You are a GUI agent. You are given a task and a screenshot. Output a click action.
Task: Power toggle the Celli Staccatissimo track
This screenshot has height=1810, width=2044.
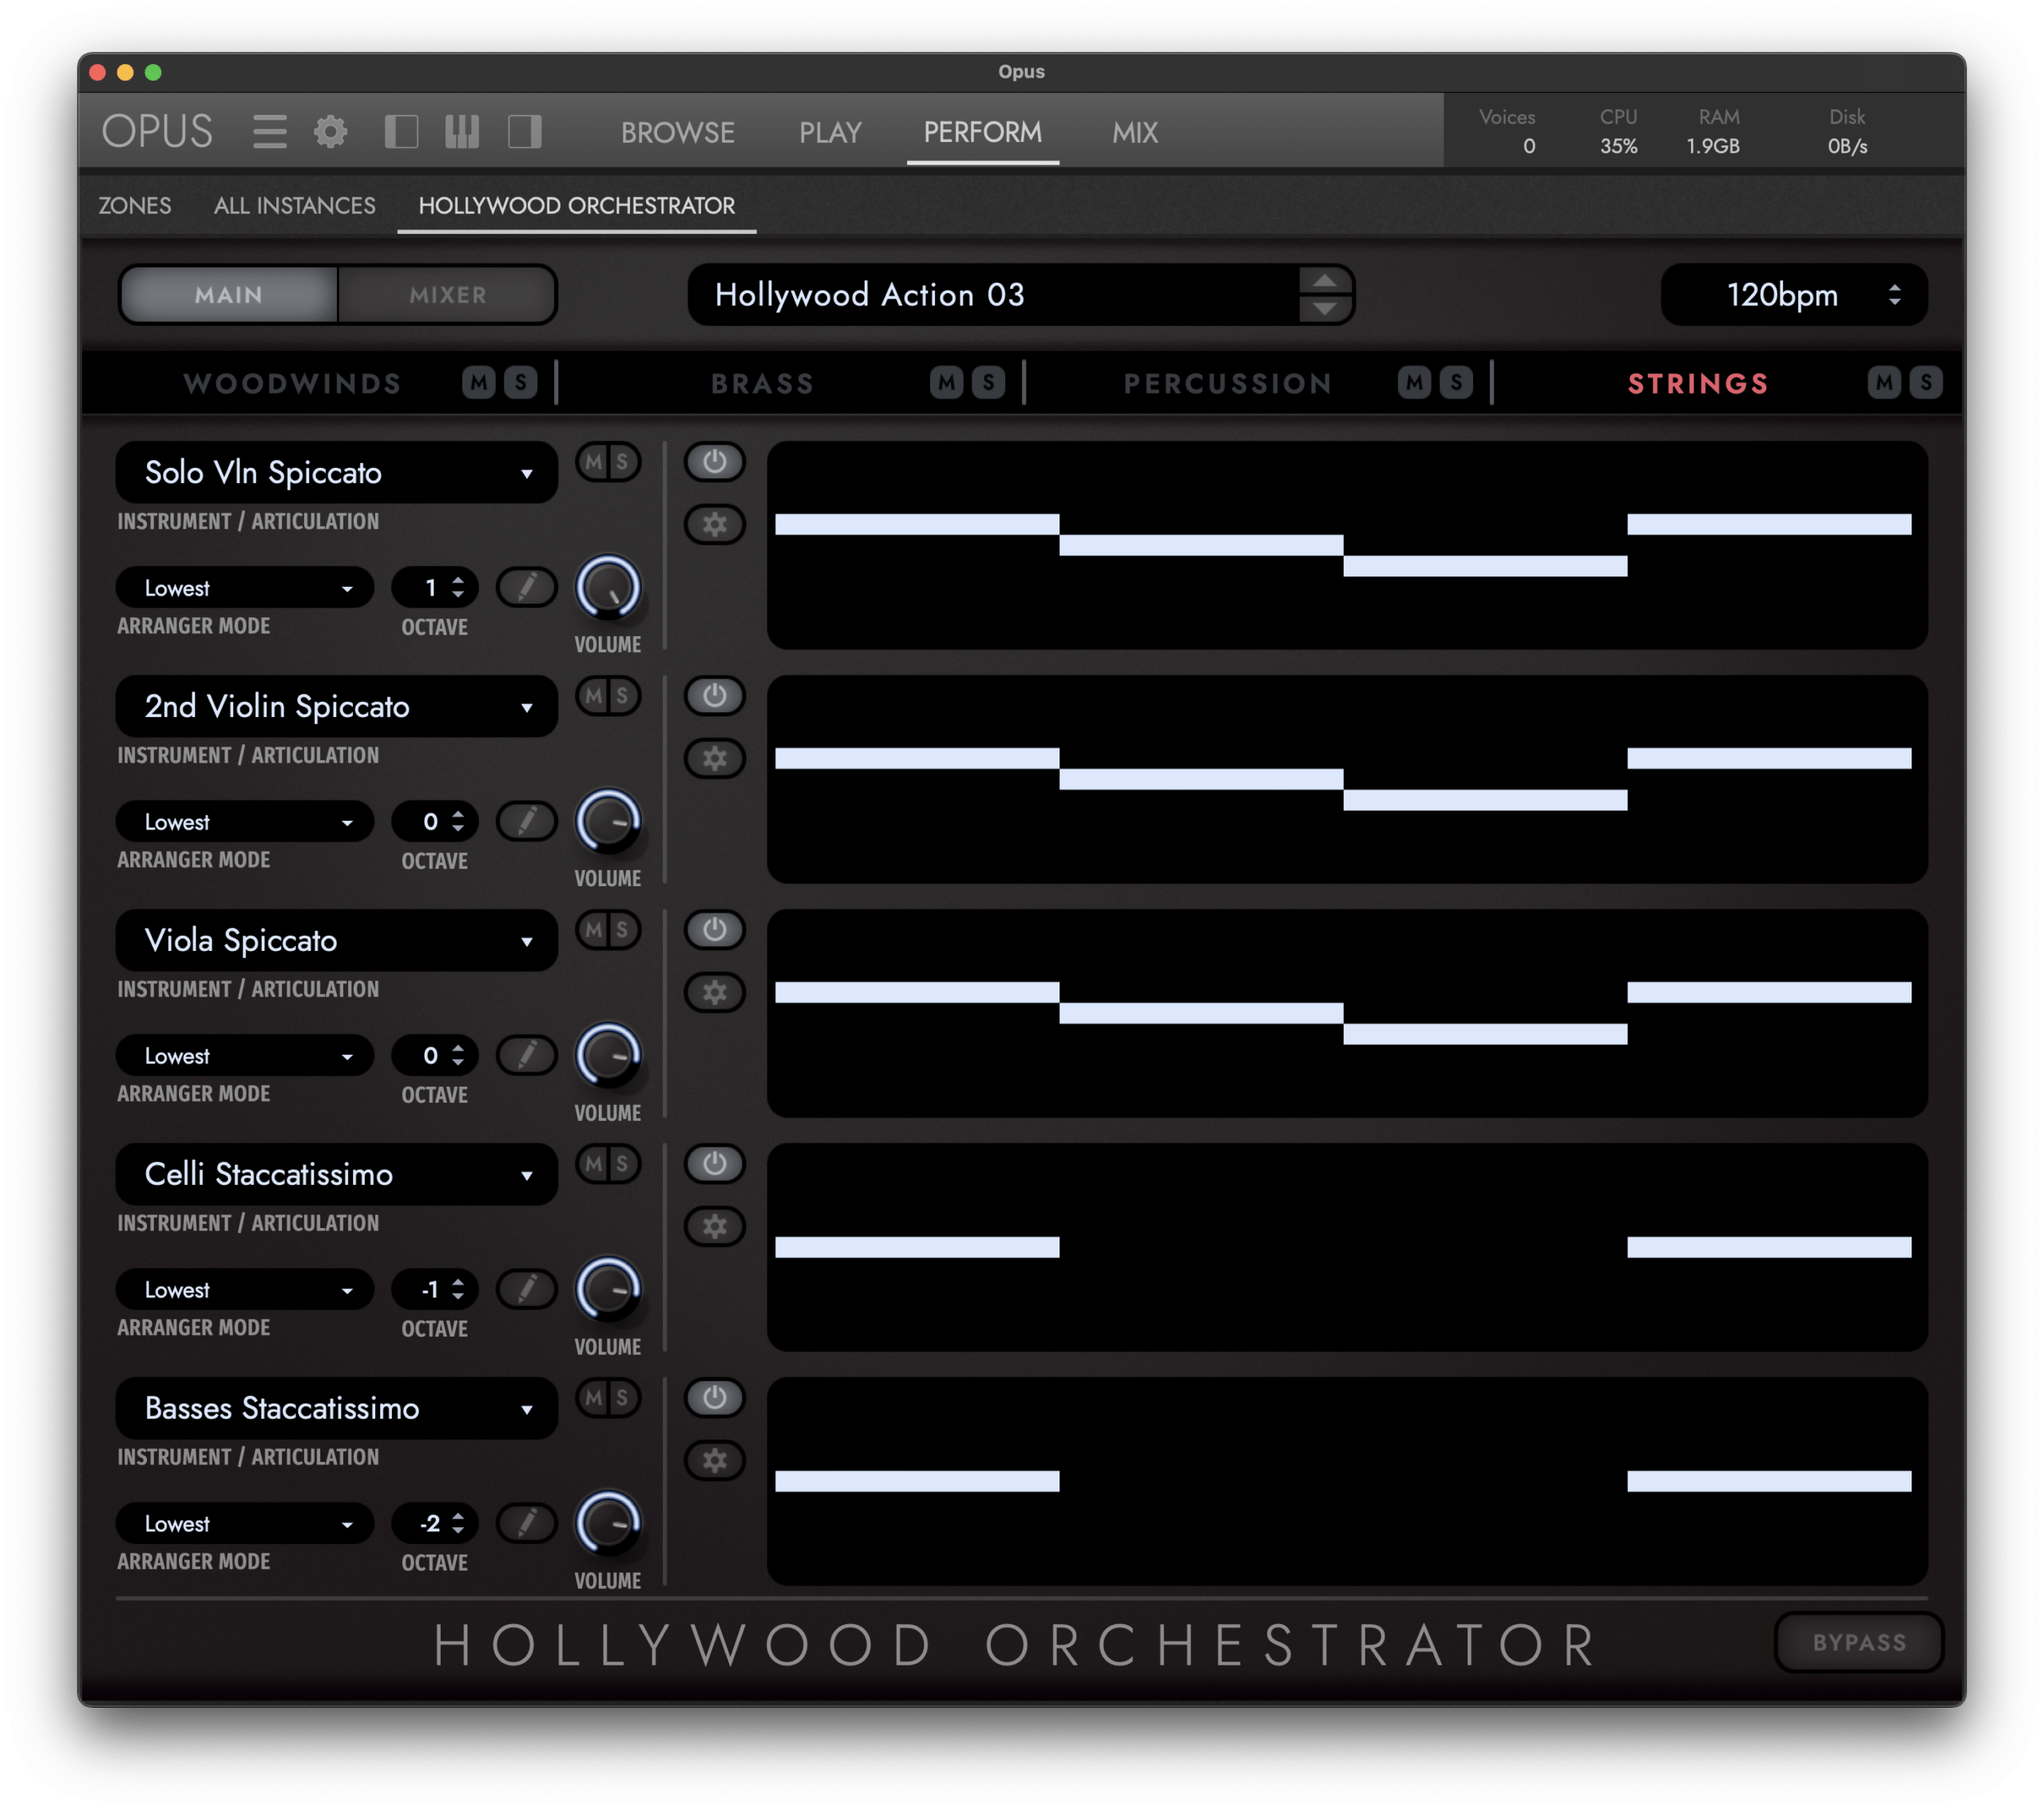tap(714, 1164)
